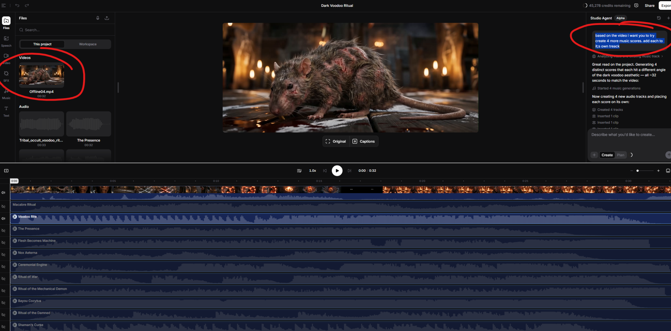Set preview to Original aspect
The width and height of the screenshot is (671, 331).
point(336,141)
